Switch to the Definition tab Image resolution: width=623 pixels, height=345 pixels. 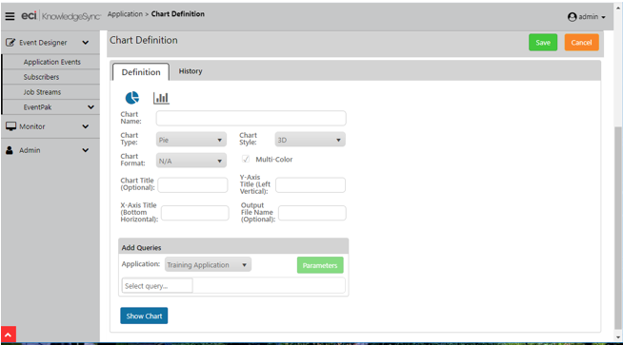(141, 72)
